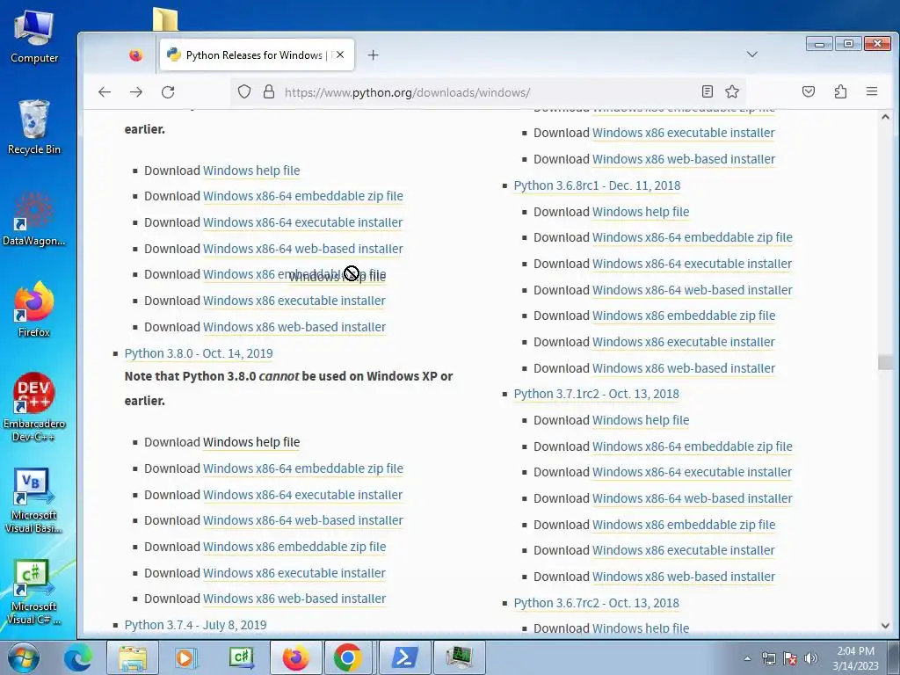The height and width of the screenshot is (675, 900).
Task: Toggle reader view icon in address bar
Action: pos(708,91)
